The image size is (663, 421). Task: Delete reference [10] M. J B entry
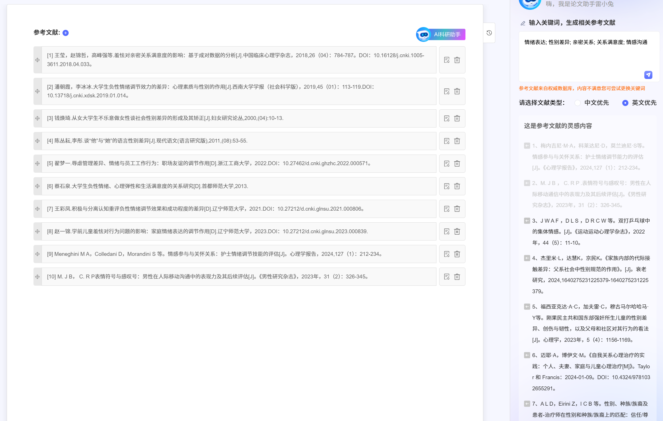[457, 277]
